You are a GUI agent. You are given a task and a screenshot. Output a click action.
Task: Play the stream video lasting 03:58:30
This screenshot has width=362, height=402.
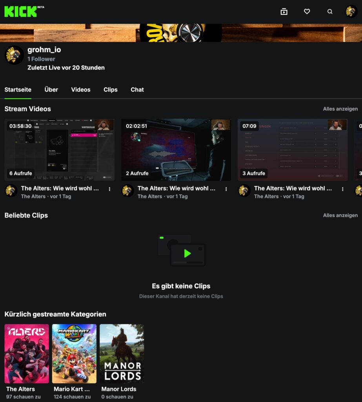[60, 150]
